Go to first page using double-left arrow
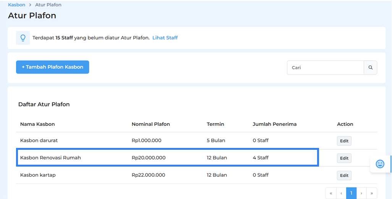 [331, 193]
